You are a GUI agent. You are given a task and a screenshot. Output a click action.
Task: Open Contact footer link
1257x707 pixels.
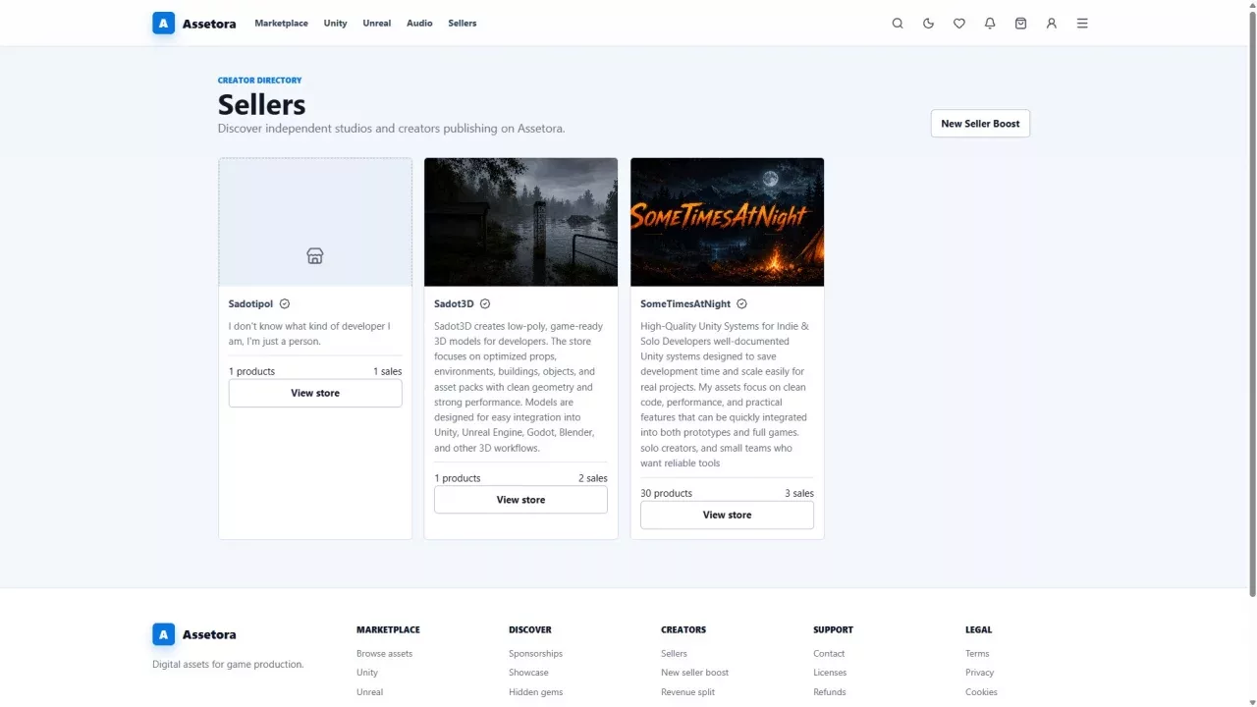point(829,654)
